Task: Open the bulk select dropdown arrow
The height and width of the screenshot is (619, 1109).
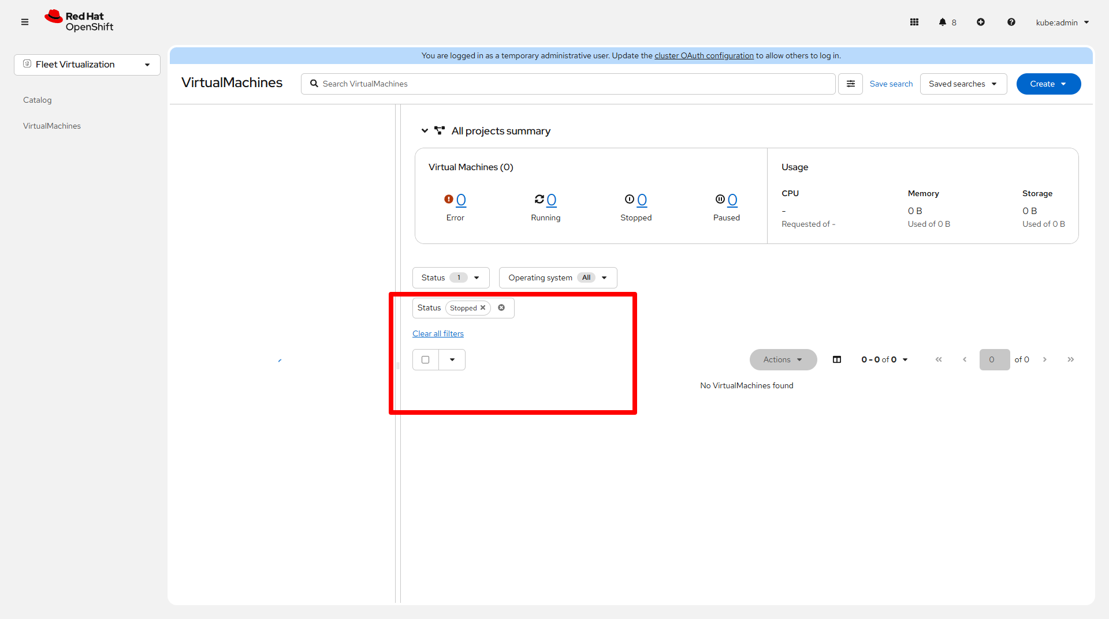Action: (x=452, y=359)
